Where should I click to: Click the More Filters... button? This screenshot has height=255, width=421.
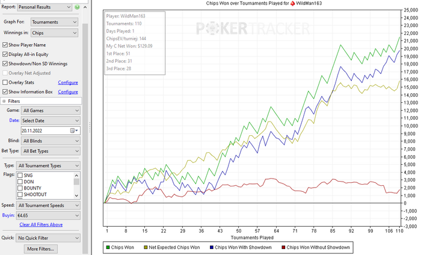pyautogui.click(x=40, y=249)
